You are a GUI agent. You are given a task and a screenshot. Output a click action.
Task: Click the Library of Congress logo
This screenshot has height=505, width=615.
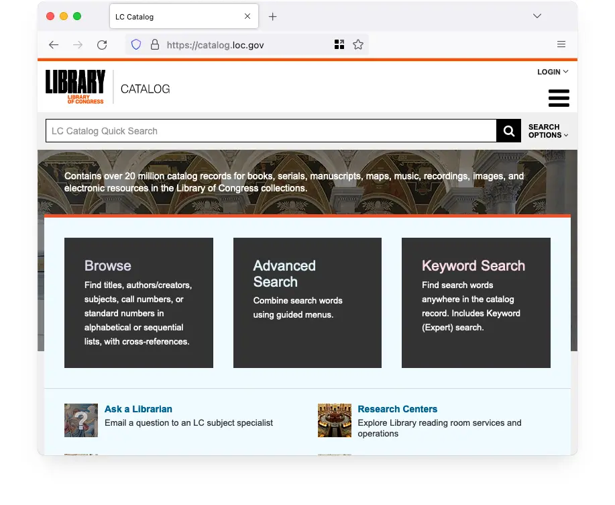pos(75,87)
